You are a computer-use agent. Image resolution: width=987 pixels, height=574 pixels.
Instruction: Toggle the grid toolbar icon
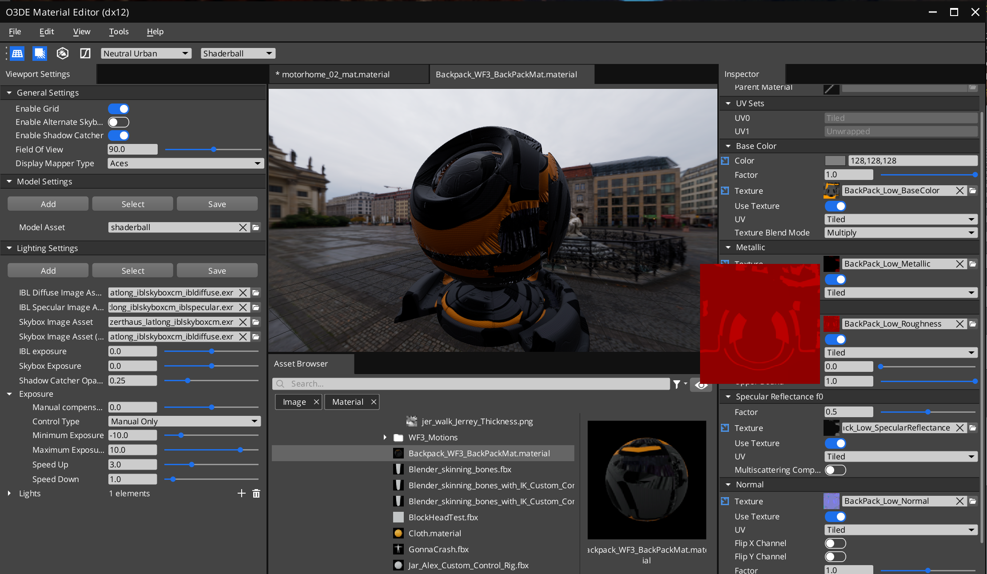[17, 53]
